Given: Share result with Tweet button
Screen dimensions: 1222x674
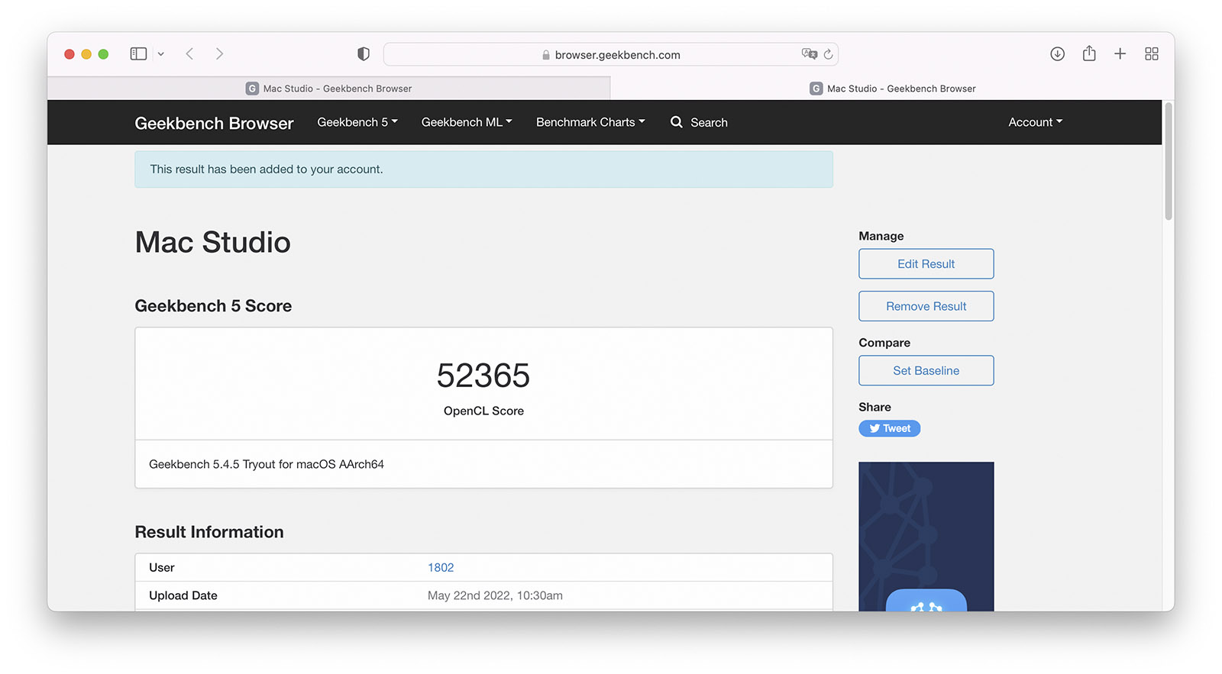Looking at the screenshot, I should pyautogui.click(x=889, y=428).
